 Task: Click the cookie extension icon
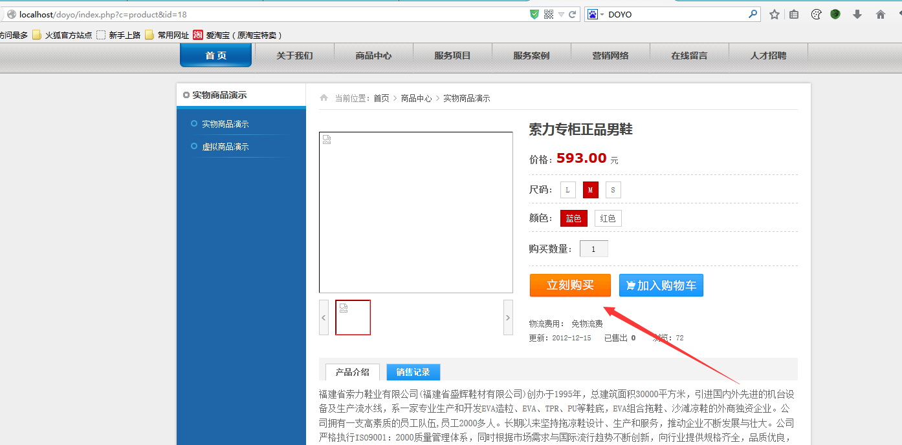pos(817,14)
